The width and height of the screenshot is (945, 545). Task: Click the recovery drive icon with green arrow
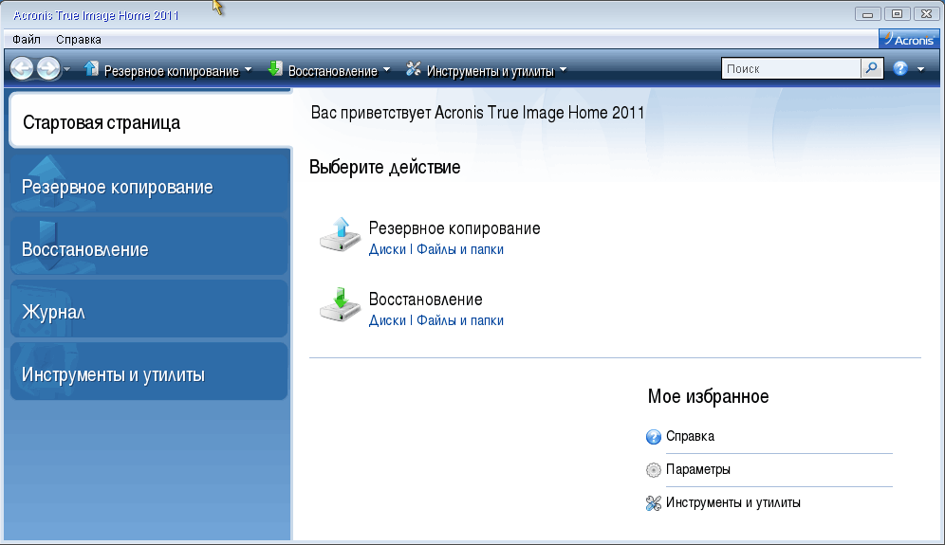339,305
